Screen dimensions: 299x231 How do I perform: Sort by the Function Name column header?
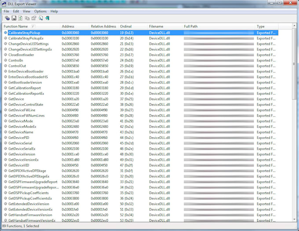click(31, 26)
